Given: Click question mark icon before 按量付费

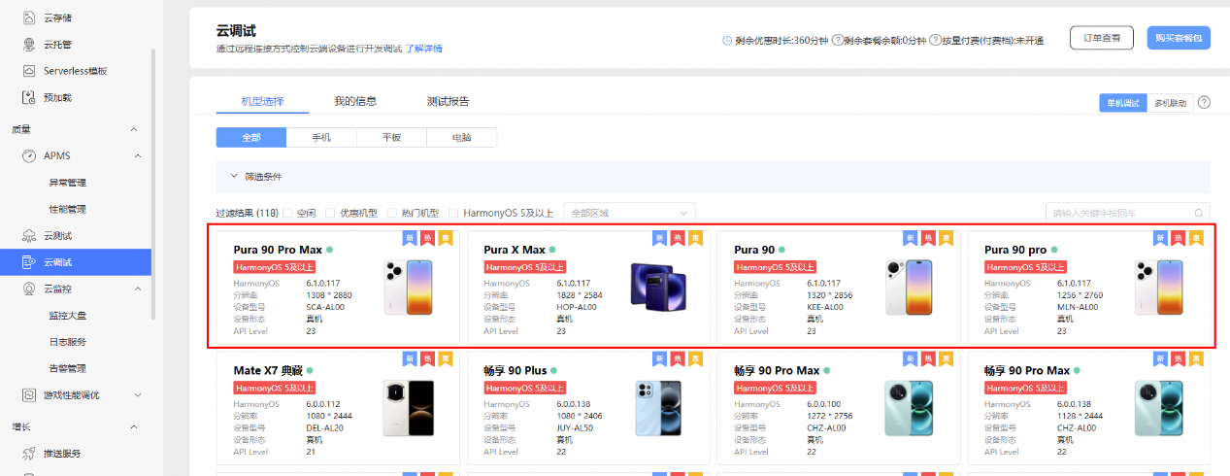Looking at the screenshot, I should point(936,41).
